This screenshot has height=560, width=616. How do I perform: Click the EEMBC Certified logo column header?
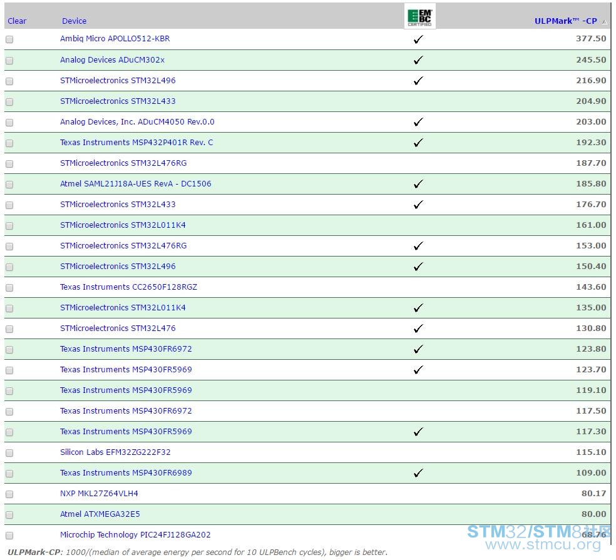[419, 17]
